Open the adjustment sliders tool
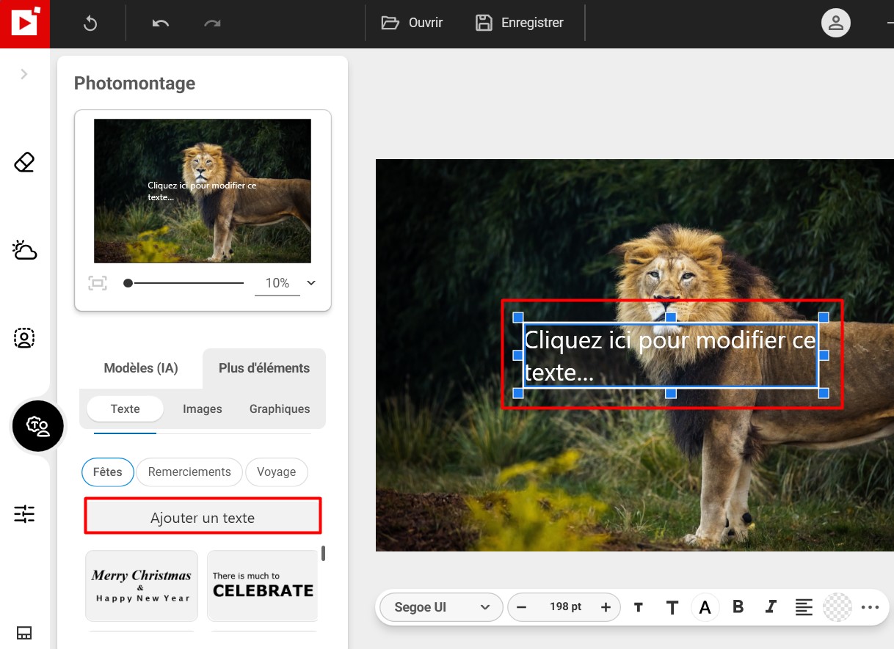This screenshot has height=649, width=894. (25, 514)
